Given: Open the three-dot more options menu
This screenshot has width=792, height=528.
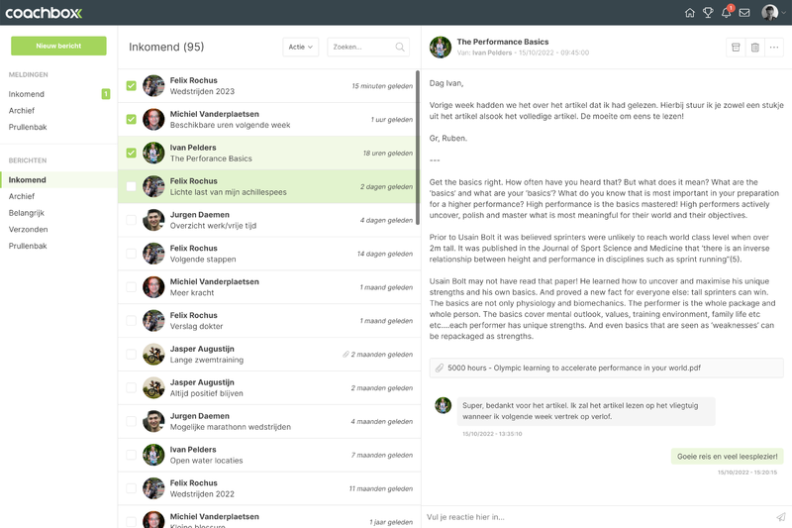Looking at the screenshot, I should point(774,47).
